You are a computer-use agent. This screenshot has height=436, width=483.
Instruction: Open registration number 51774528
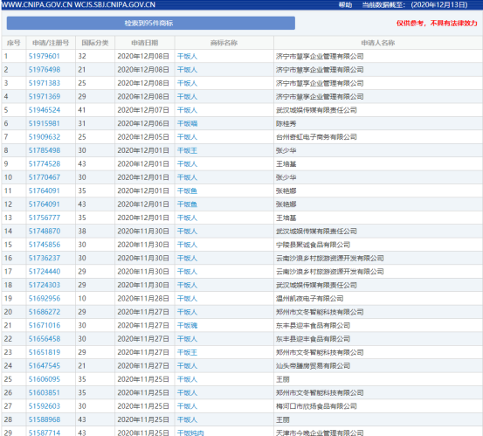45,164
